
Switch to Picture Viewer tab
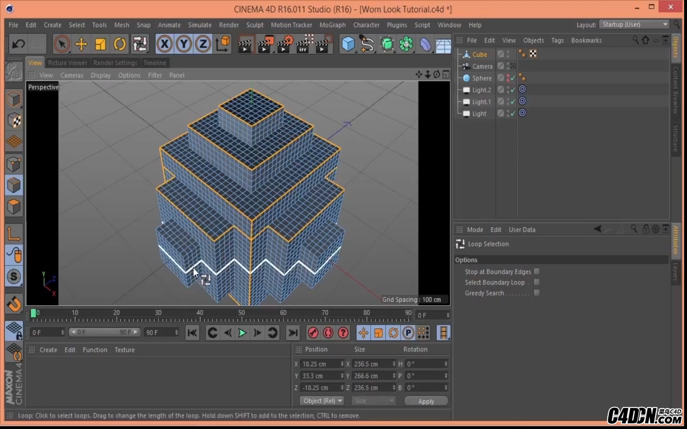click(x=67, y=62)
